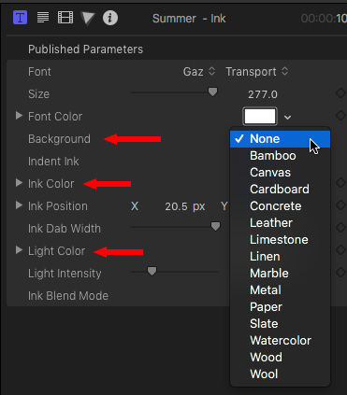
Task: Choose Watercolor from the Background menu
Action: [x=280, y=341]
